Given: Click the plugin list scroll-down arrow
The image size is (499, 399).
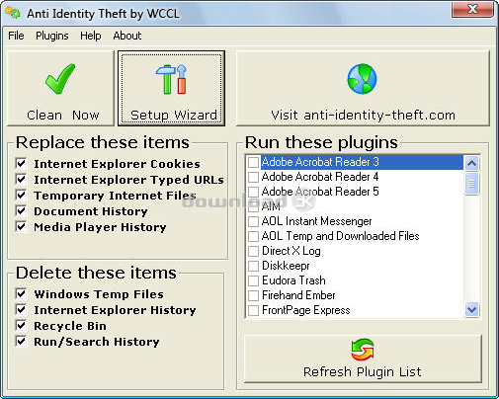Looking at the screenshot, I should pos(471,310).
